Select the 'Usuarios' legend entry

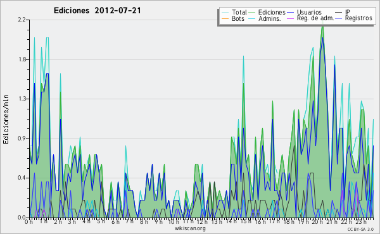point(309,12)
